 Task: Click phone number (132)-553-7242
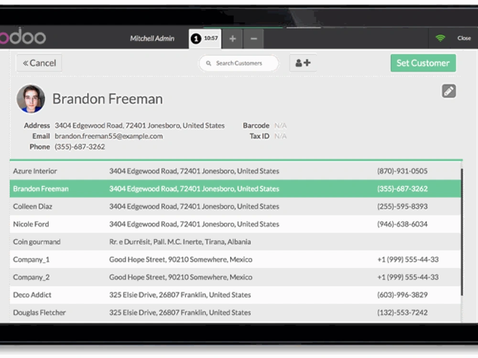[x=402, y=312]
